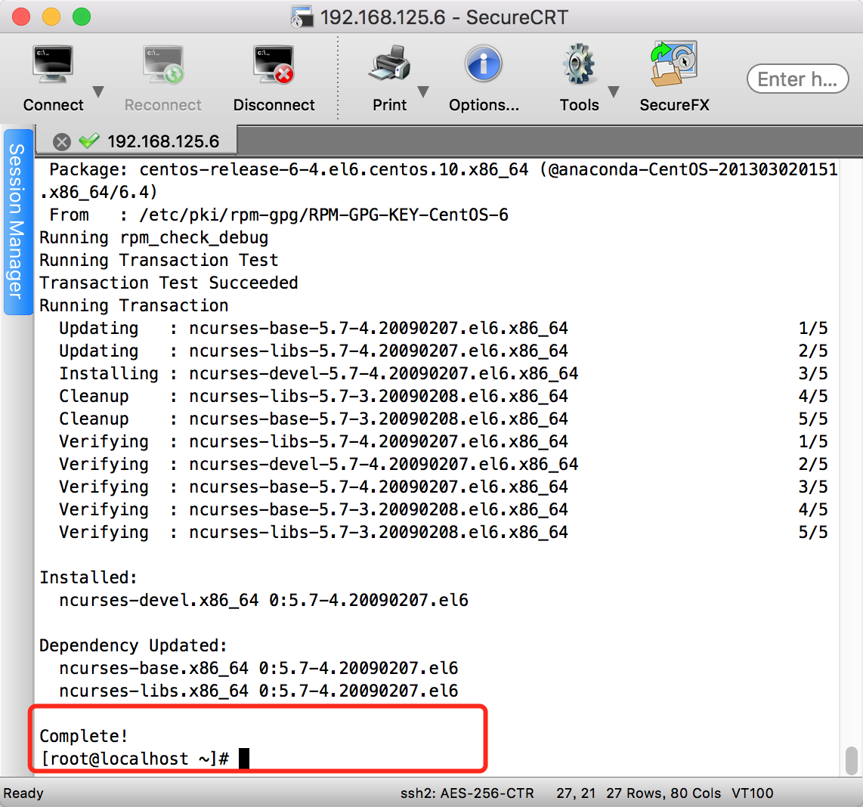Click the Print printer icon
The height and width of the screenshot is (807, 863).
click(x=390, y=63)
